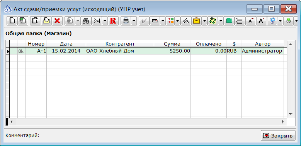The image size is (301, 146).
Task: Click the vertical scrollbar up arrow
Action: pos(291,44)
